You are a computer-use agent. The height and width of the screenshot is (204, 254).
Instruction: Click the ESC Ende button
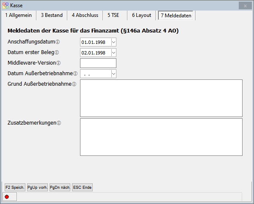82,187
